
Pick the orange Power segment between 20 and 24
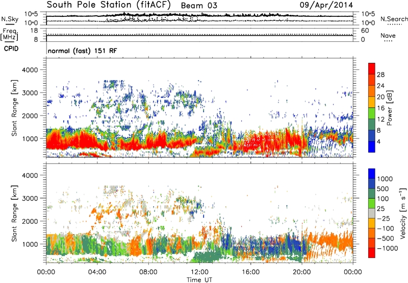[x=372, y=91]
